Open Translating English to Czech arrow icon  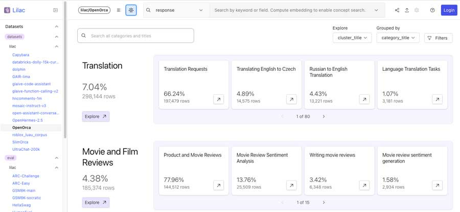pyautogui.click(x=291, y=99)
